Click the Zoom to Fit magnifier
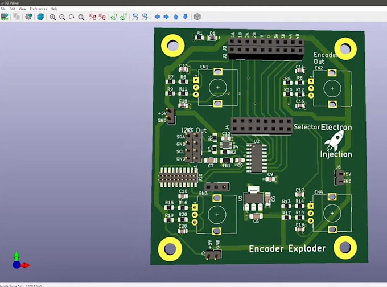The image size is (387, 287). [81, 17]
